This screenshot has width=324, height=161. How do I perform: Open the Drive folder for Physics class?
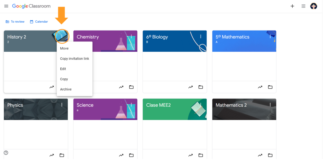point(62,155)
